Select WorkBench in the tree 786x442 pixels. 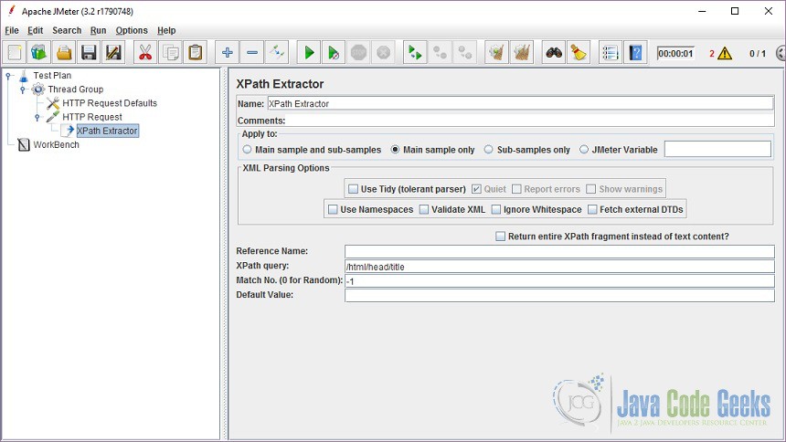[x=56, y=145]
